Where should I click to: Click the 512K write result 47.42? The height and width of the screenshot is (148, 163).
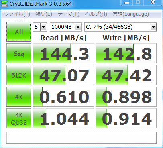pyautogui.click(x=126, y=75)
